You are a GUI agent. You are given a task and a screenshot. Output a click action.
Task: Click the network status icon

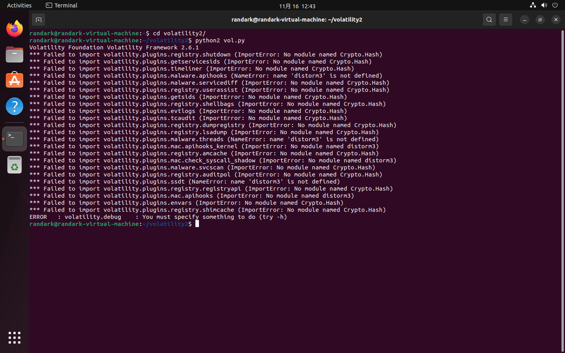533,5
